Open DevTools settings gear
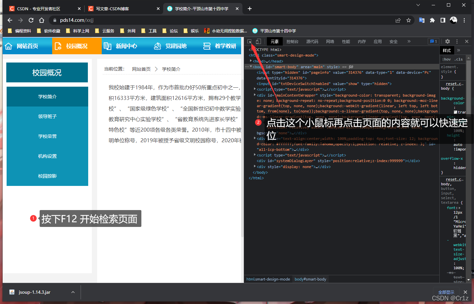Screen dimensions: 474x304 coord(448,41)
